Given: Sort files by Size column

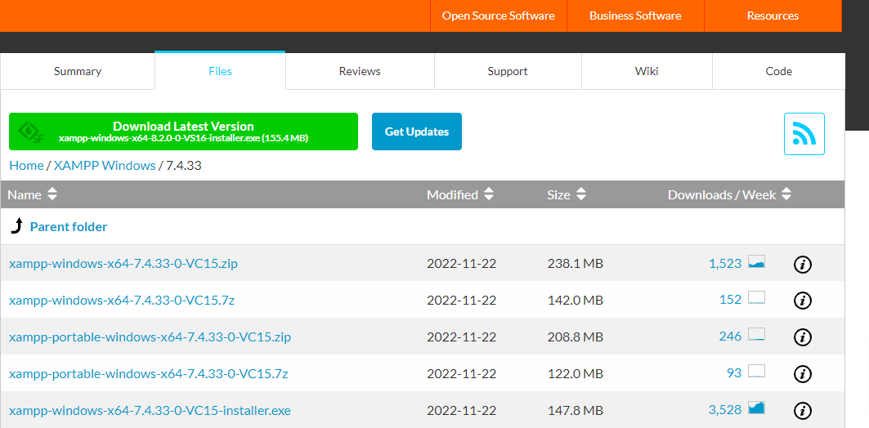Looking at the screenshot, I should (567, 194).
